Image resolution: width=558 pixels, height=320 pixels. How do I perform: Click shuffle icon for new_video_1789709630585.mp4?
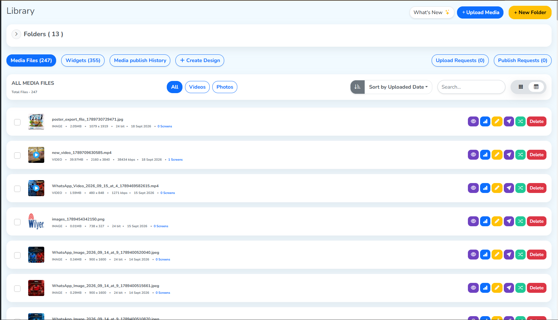point(520,155)
